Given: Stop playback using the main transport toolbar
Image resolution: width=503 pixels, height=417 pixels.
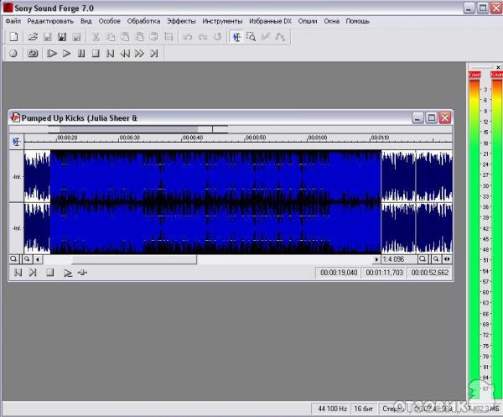Looking at the screenshot, I should [x=95, y=53].
